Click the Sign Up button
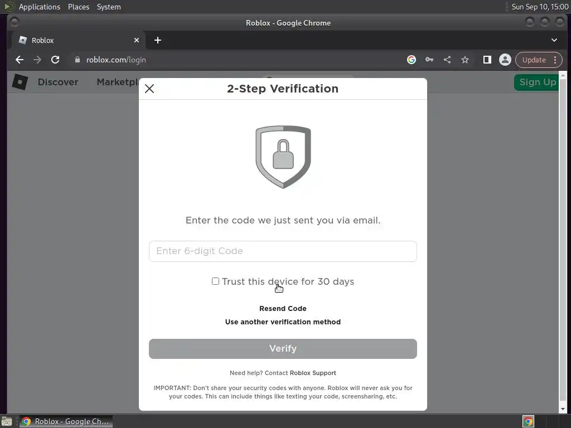Image resolution: width=571 pixels, height=428 pixels. [538, 82]
